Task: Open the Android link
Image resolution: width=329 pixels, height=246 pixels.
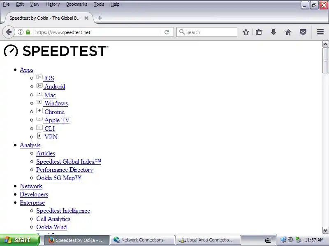Action: coord(55,87)
